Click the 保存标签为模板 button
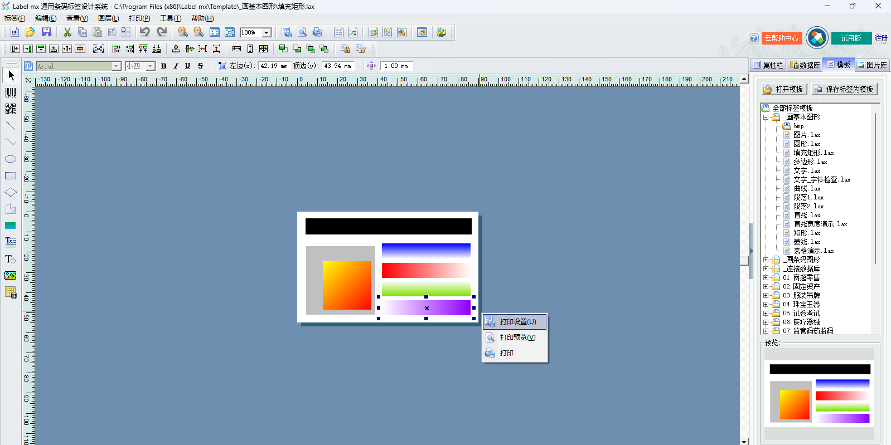891x445 pixels. (x=844, y=89)
